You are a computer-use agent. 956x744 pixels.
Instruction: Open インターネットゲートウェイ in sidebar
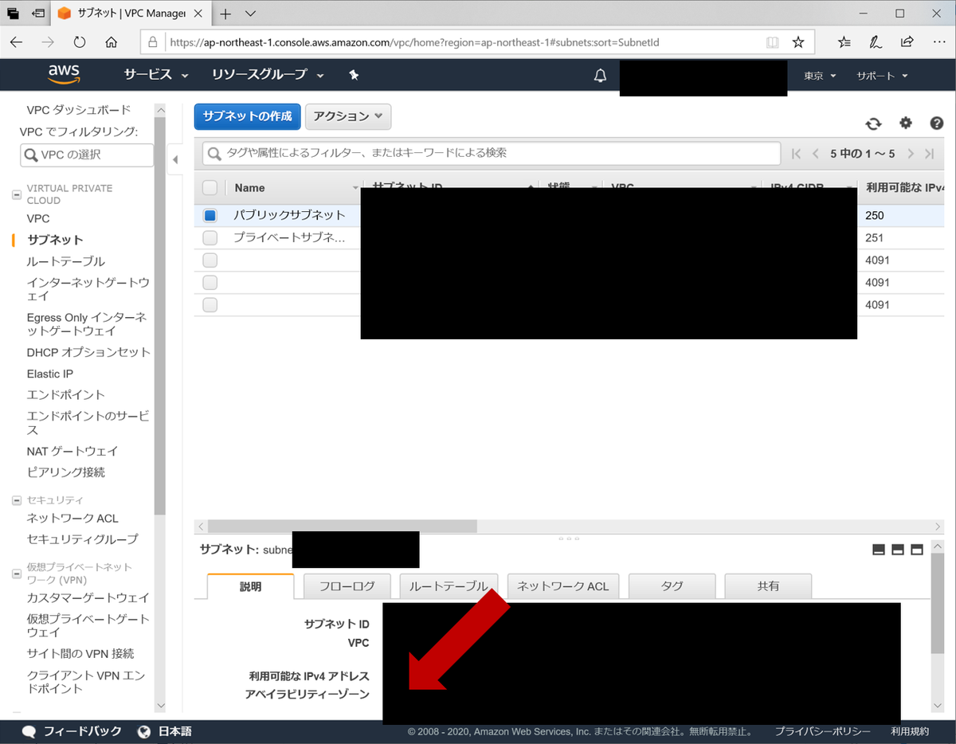pos(88,289)
